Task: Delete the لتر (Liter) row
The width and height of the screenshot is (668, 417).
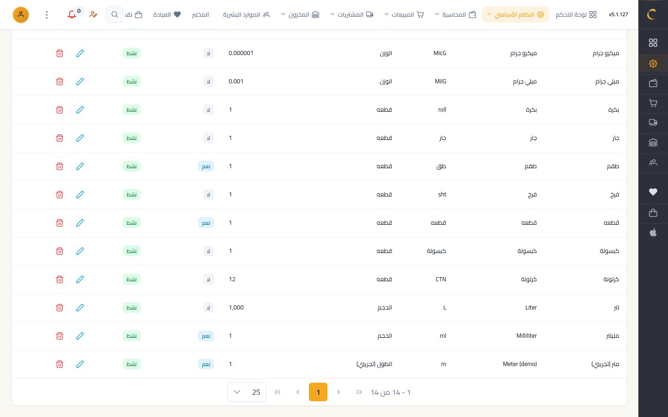Action: (59, 308)
